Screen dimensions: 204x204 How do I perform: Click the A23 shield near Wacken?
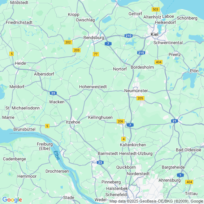coord(53,93)
